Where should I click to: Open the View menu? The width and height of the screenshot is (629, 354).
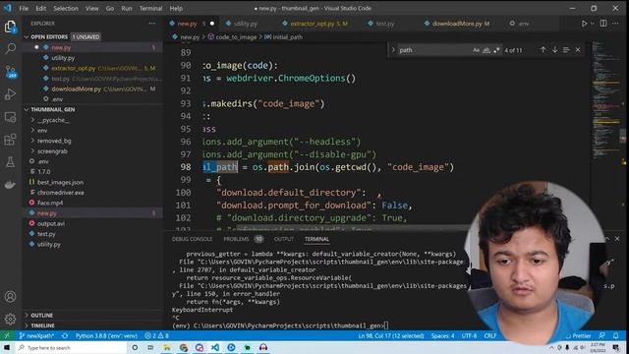click(91, 8)
